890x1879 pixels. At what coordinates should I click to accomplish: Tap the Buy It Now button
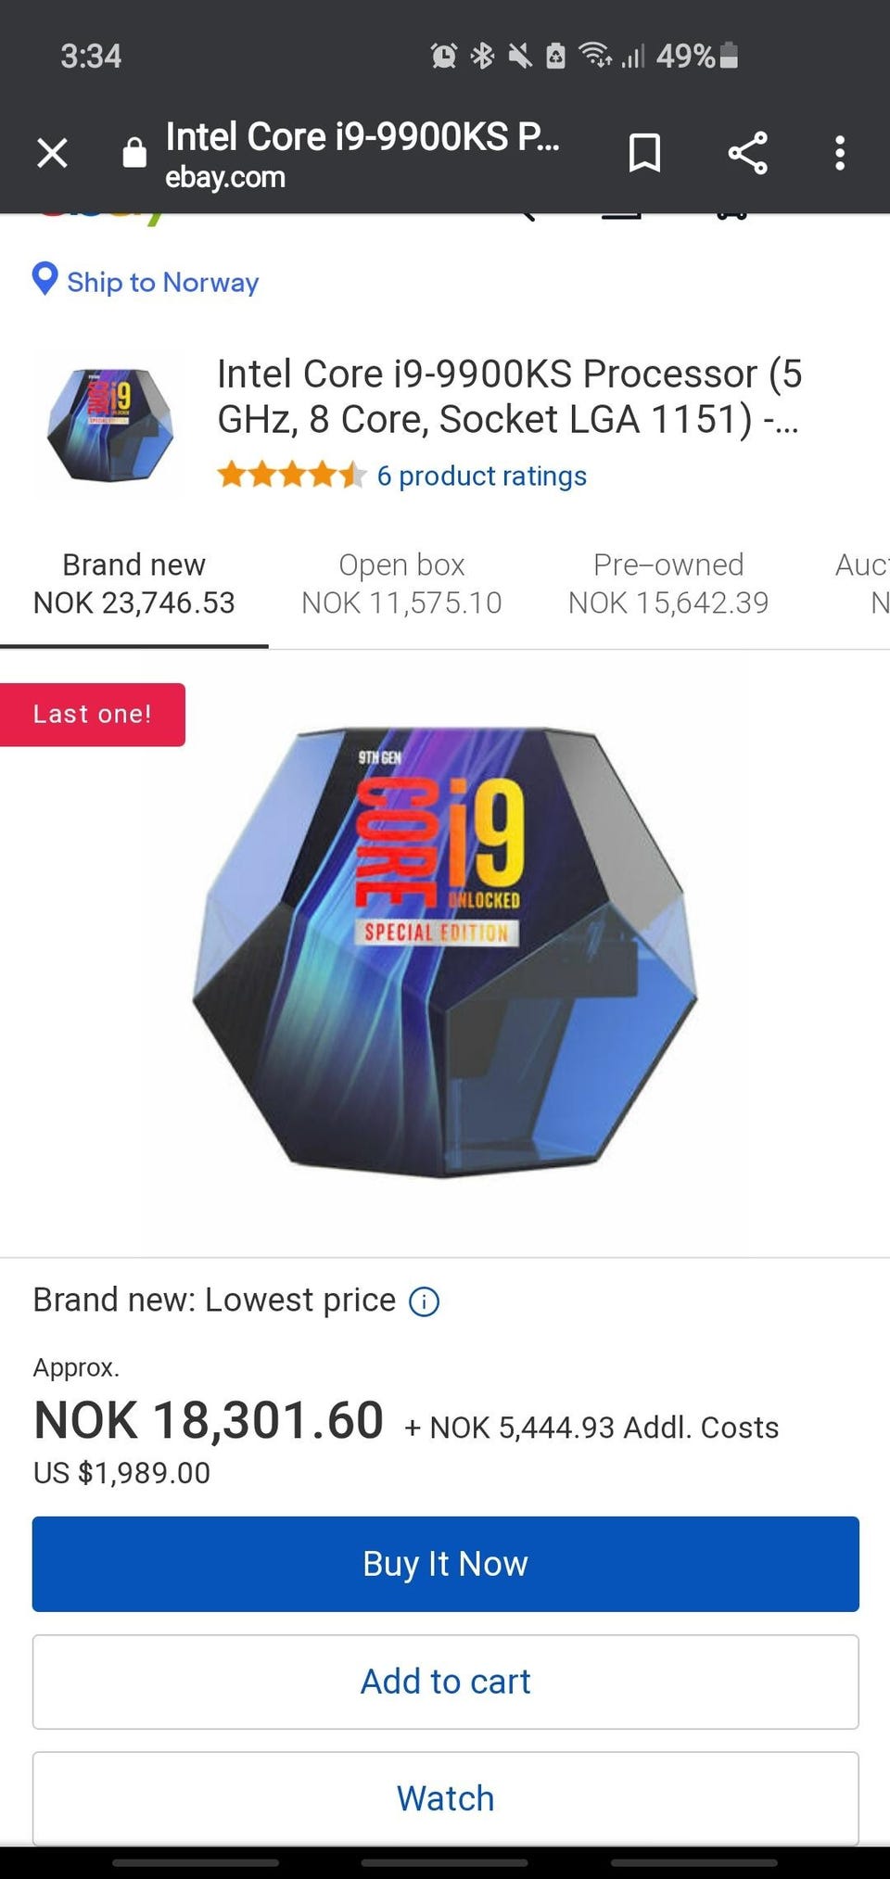point(446,1564)
